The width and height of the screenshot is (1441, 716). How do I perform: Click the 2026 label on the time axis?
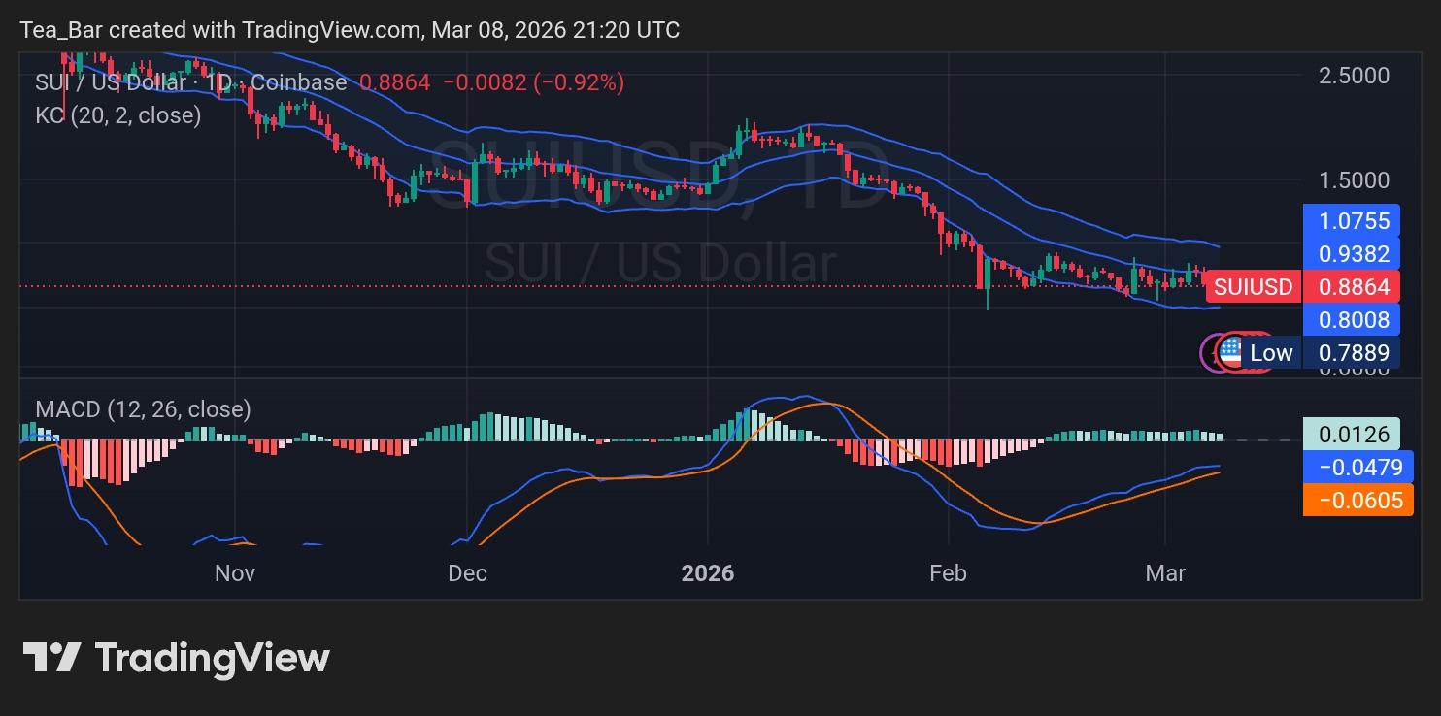pos(710,573)
